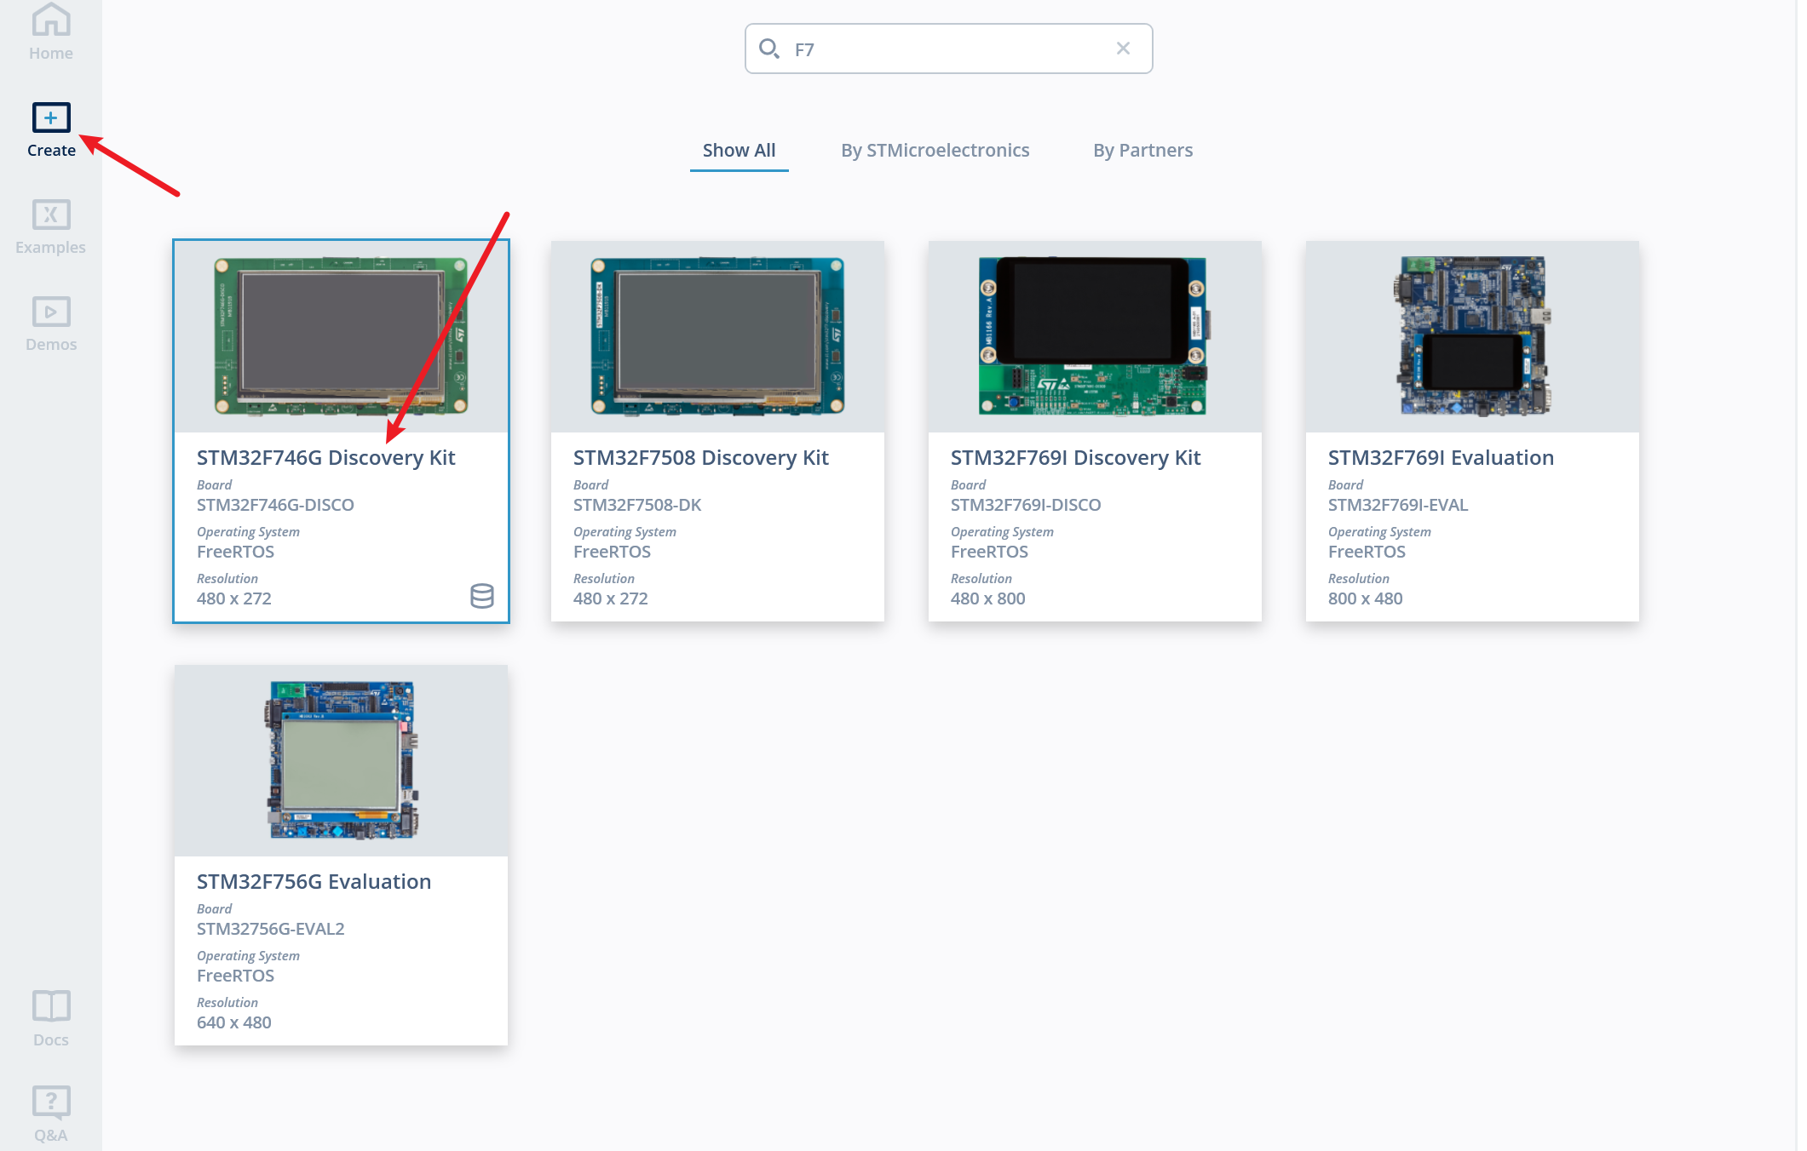
Task: Click database icon on STM32F746G card
Action: click(x=482, y=596)
